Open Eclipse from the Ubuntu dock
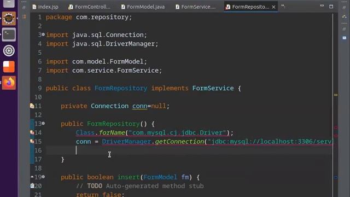 9,19
